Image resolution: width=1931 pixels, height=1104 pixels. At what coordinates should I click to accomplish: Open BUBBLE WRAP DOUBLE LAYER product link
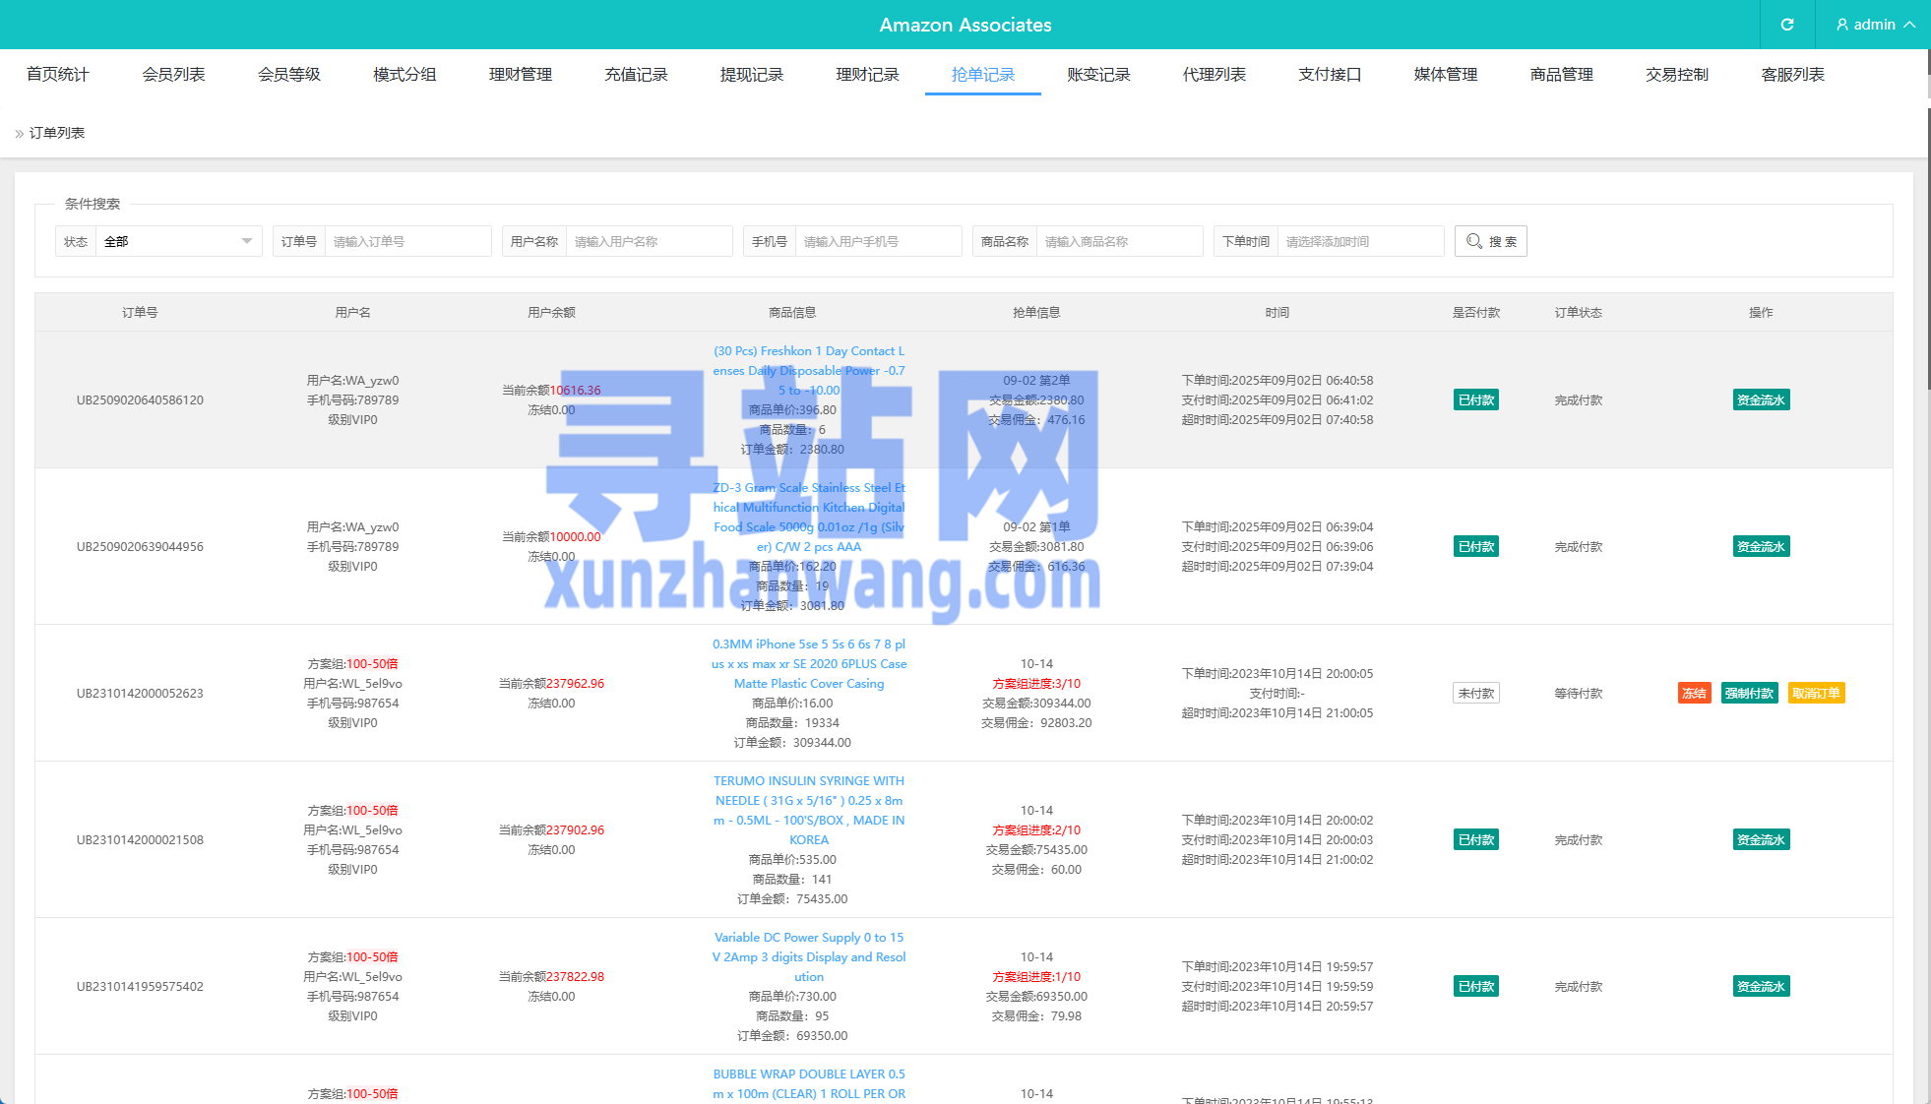point(809,1083)
